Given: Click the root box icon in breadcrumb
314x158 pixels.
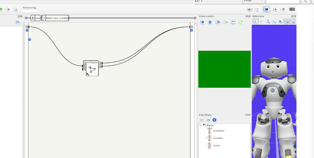Looking at the screenshot, I should (33, 18).
